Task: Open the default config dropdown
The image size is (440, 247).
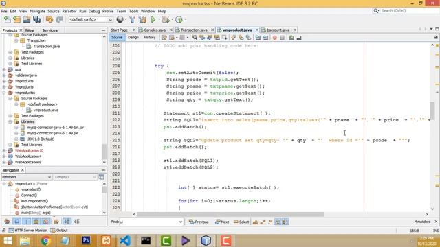Action: [91, 19]
